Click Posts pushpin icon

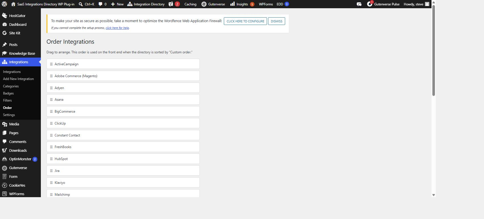point(5,45)
